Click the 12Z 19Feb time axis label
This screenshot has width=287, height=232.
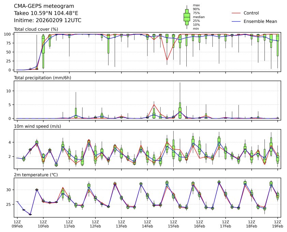coord(277,224)
